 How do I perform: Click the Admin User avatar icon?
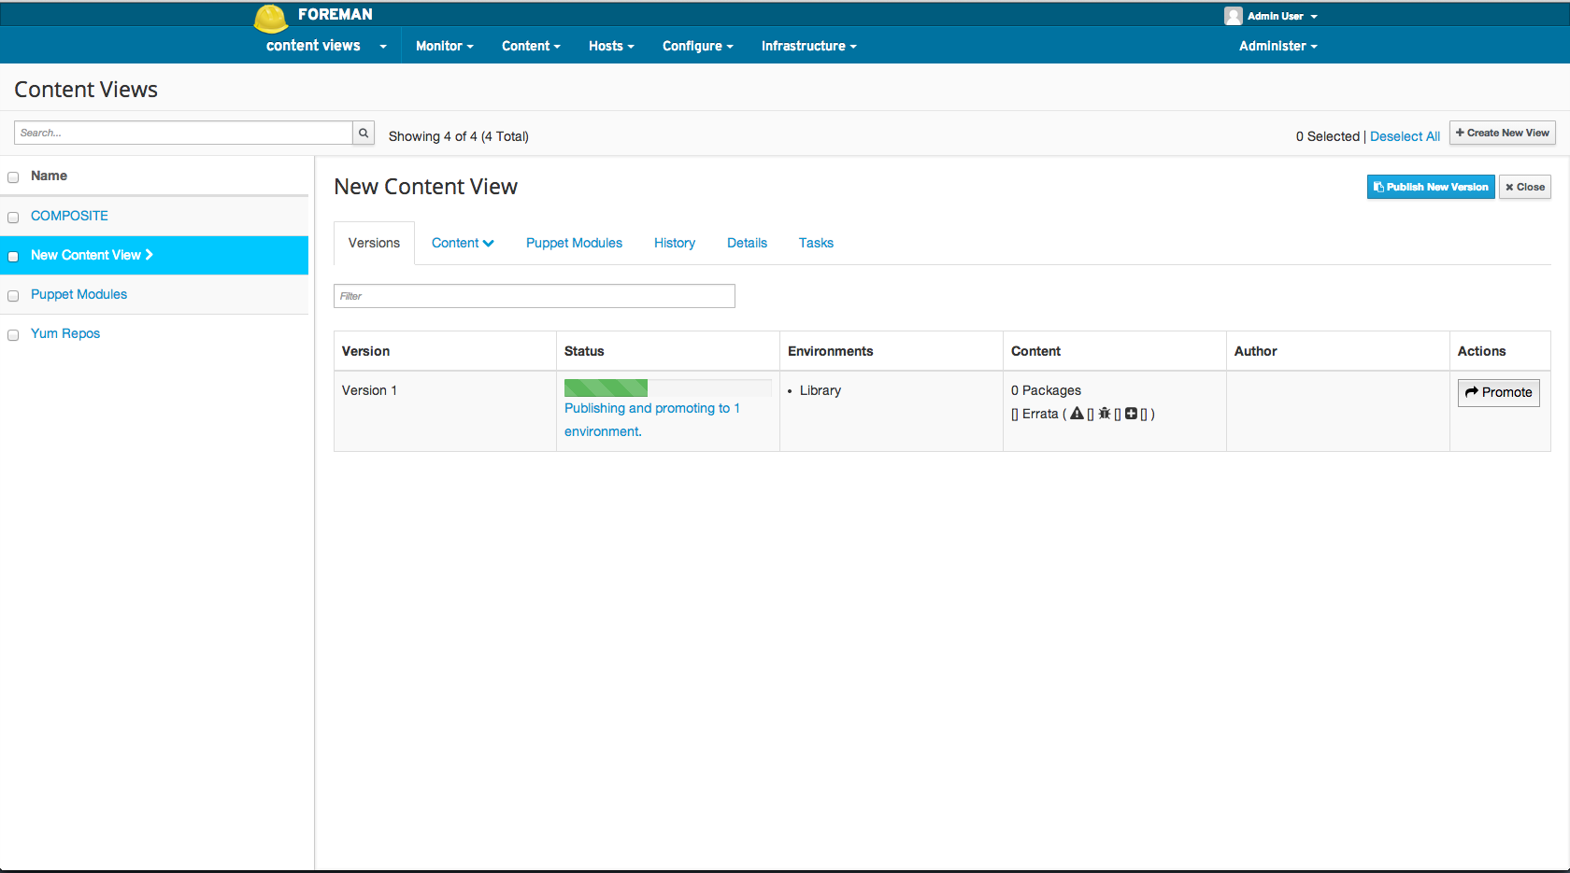click(x=1234, y=16)
